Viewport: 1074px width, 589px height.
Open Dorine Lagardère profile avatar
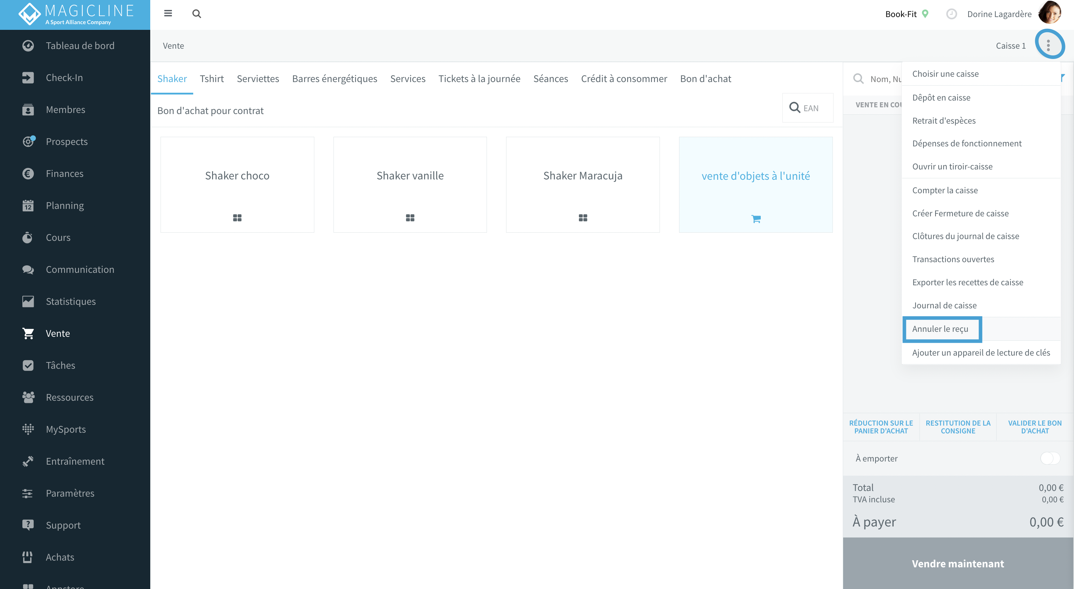[1050, 12]
